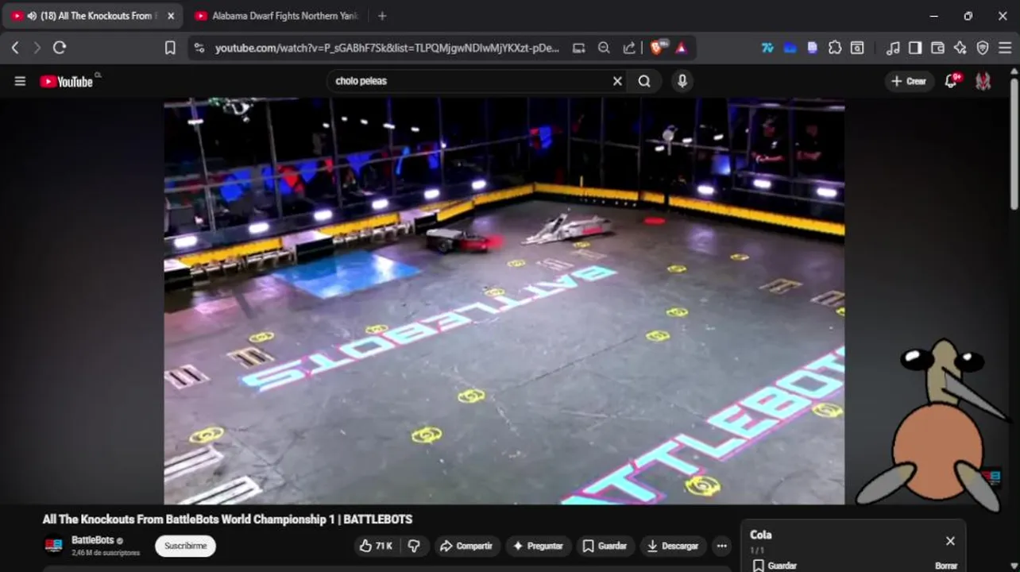Screen dimensions: 1020x572
Task: Bookmark this page in Brave
Action: pyautogui.click(x=170, y=48)
